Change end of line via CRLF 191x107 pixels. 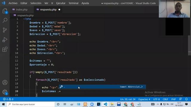coord(165,99)
